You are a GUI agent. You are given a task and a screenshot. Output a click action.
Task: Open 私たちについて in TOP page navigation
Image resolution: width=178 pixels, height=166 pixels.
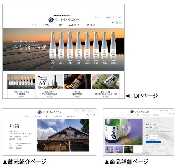(x=74, y=25)
